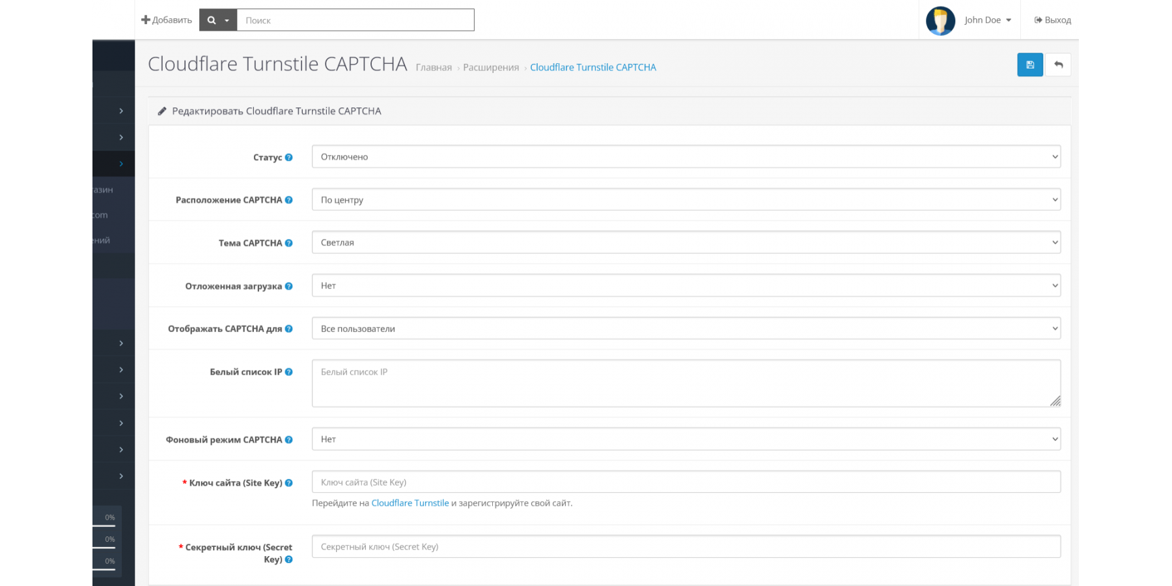Click help icon next to Фоновый режим CAPTCHA
This screenshot has height=586, width=1172.
(288, 439)
